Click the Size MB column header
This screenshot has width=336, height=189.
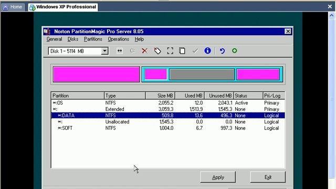pyautogui.click(x=160, y=96)
